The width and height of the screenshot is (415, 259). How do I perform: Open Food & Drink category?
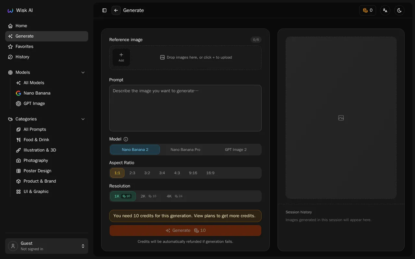51,140
